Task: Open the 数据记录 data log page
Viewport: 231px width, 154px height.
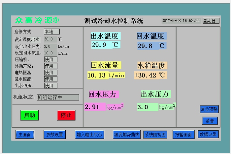Action: tap(208, 135)
